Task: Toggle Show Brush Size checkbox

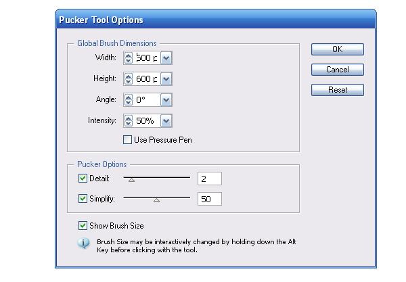Action: pos(83,226)
